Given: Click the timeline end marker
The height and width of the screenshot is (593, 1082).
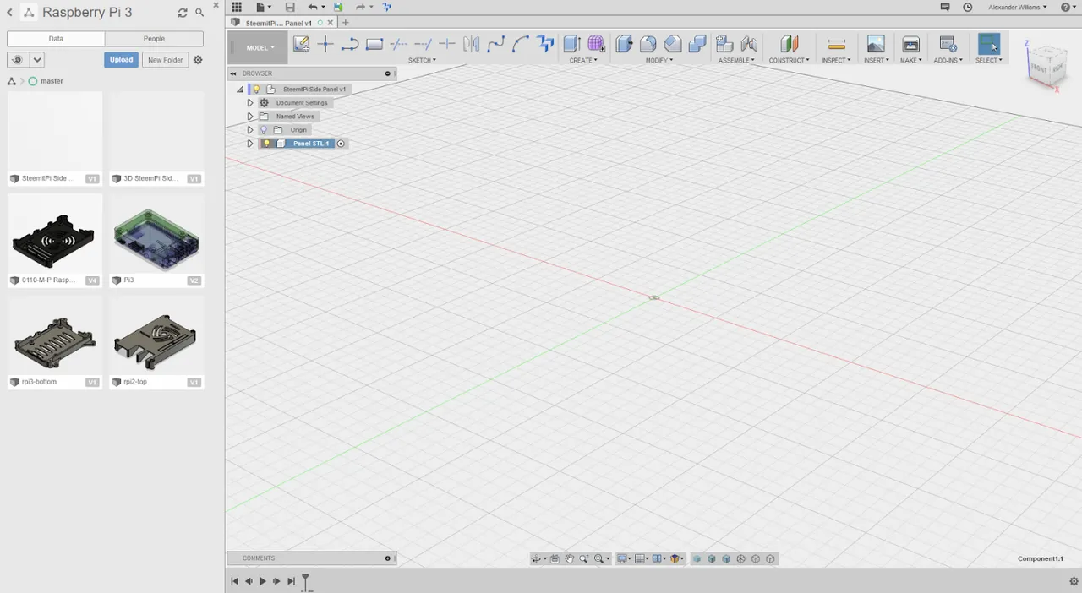Looking at the screenshot, I should pyautogui.click(x=306, y=581).
